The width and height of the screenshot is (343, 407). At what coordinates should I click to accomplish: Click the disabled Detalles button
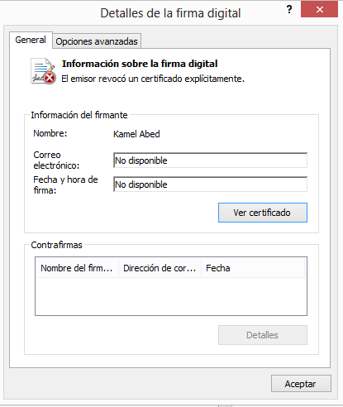coord(263,335)
